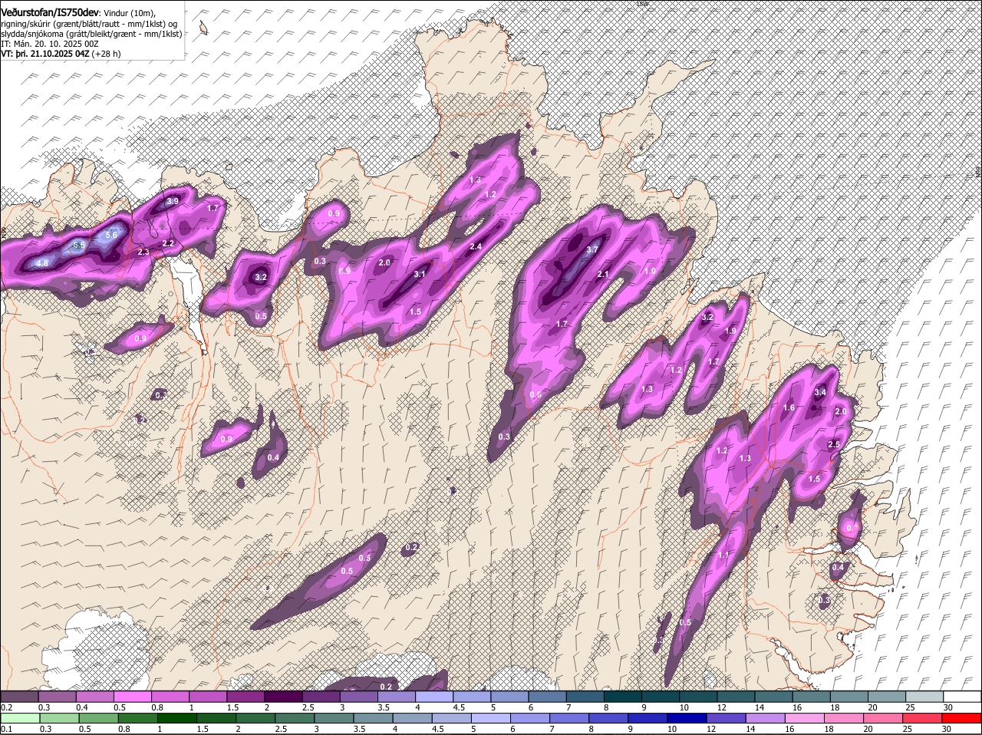This screenshot has width=982, height=735.
Task: Click the 3.1 precipitation value label
Action: 420,274
